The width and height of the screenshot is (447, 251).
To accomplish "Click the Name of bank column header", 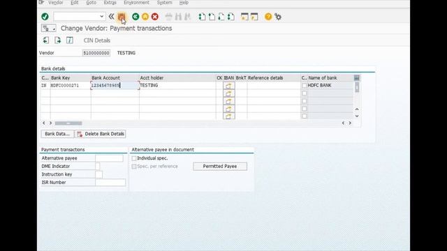I will (x=330, y=77).
